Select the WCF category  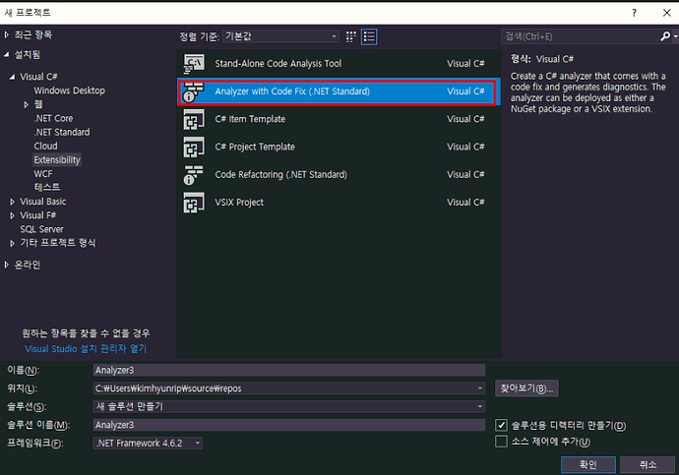click(x=43, y=173)
